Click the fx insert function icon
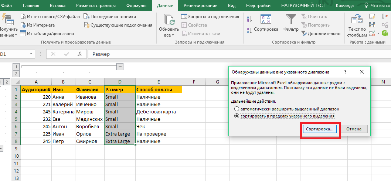This screenshot has width=391, height=181. (79, 54)
